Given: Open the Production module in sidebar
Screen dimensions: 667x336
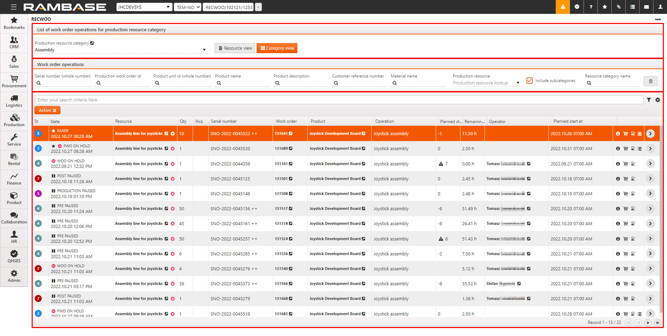Looking at the screenshot, I should 14,120.
